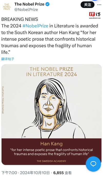Open the three-dot more options menu

tap(99, 5)
